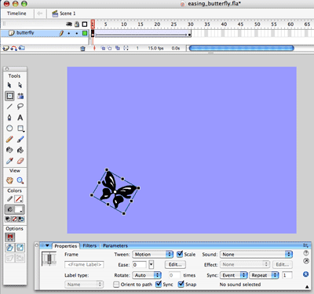This screenshot has width=314, height=294.
Task: Select the Rectangle tool
Action: [20, 129]
